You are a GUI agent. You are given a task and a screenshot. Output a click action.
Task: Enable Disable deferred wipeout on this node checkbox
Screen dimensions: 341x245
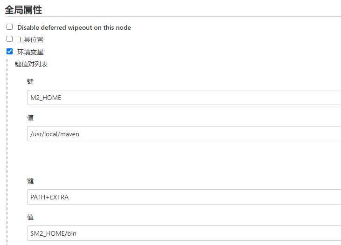(10, 27)
